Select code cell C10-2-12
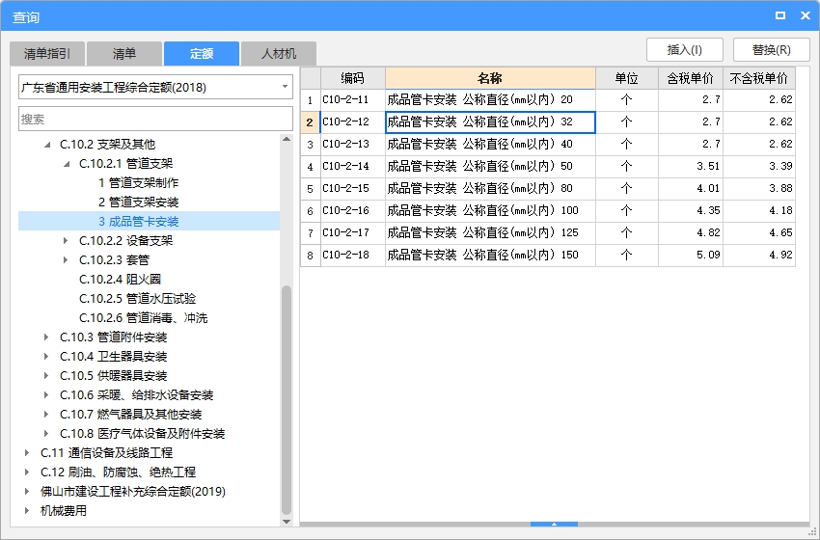 352,121
